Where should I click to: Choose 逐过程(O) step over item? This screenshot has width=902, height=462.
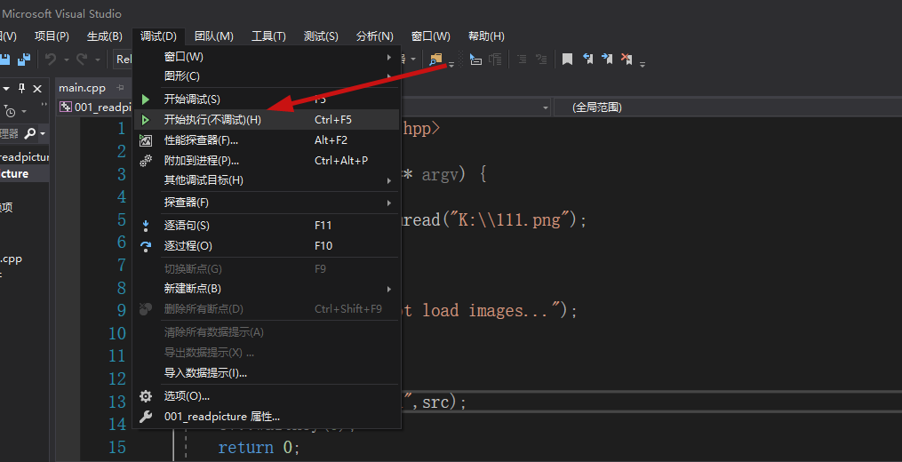267,246
